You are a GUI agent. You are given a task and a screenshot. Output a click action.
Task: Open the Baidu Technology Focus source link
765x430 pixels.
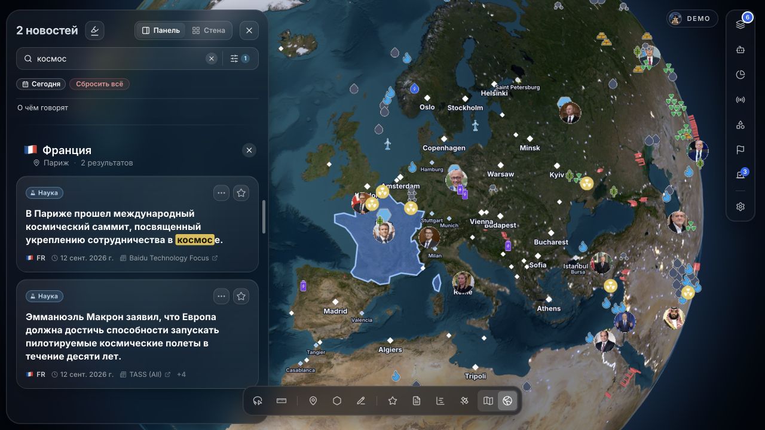tap(169, 258)
